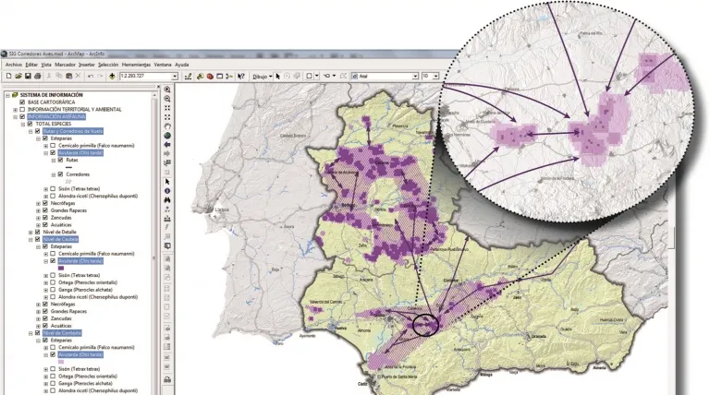The image size is (710, 395).
Task: Open the Find binoculars tool
Action: [167, 199]
